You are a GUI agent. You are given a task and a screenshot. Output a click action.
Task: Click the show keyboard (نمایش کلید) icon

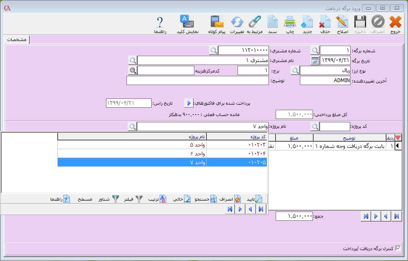coord(186,24)
